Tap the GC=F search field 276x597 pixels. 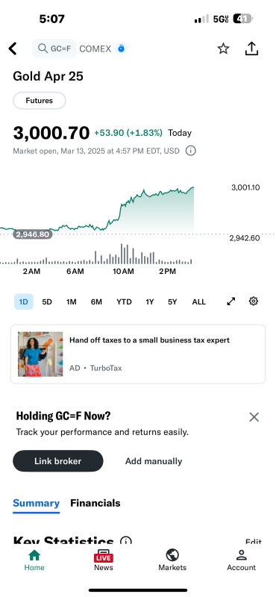click(x=54, y=49)
